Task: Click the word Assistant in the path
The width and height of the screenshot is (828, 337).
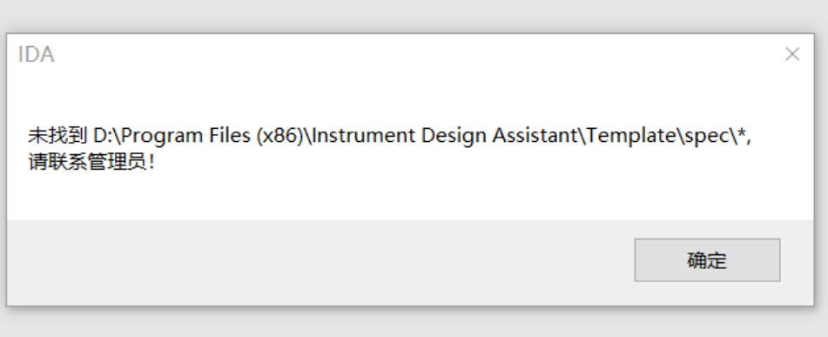Action: [535, 136]
